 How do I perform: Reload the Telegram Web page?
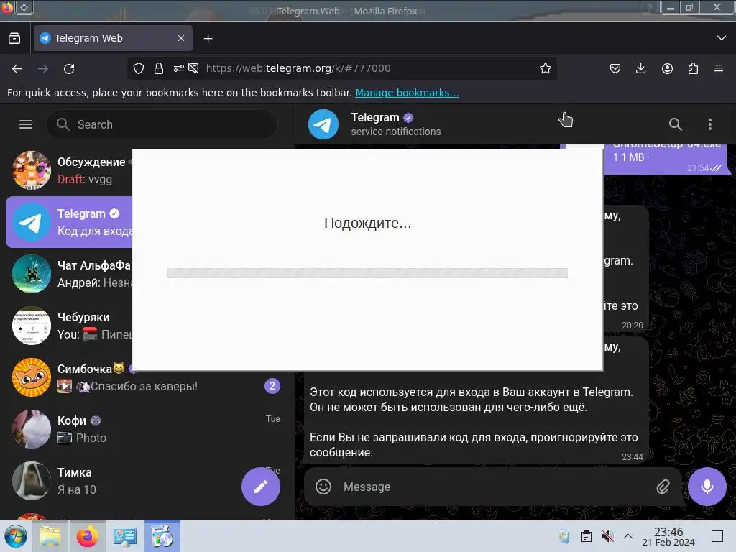point(69,68)
